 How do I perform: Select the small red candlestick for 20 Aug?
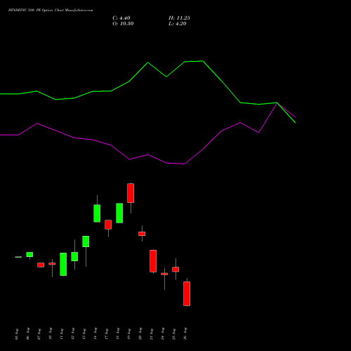coord(142,234)
